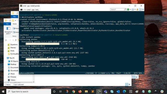Screen dimensions: 167x94
Task: Open Windows Start menu
Action: [3, 92]
